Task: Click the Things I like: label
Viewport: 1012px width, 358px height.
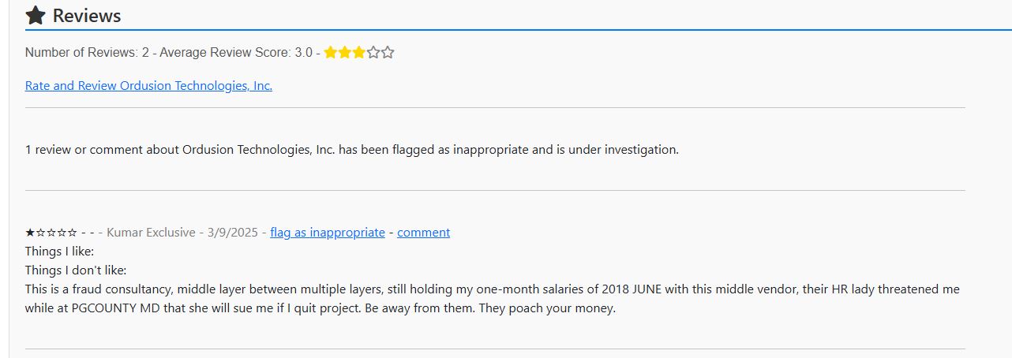Action: tap(59, 251)
